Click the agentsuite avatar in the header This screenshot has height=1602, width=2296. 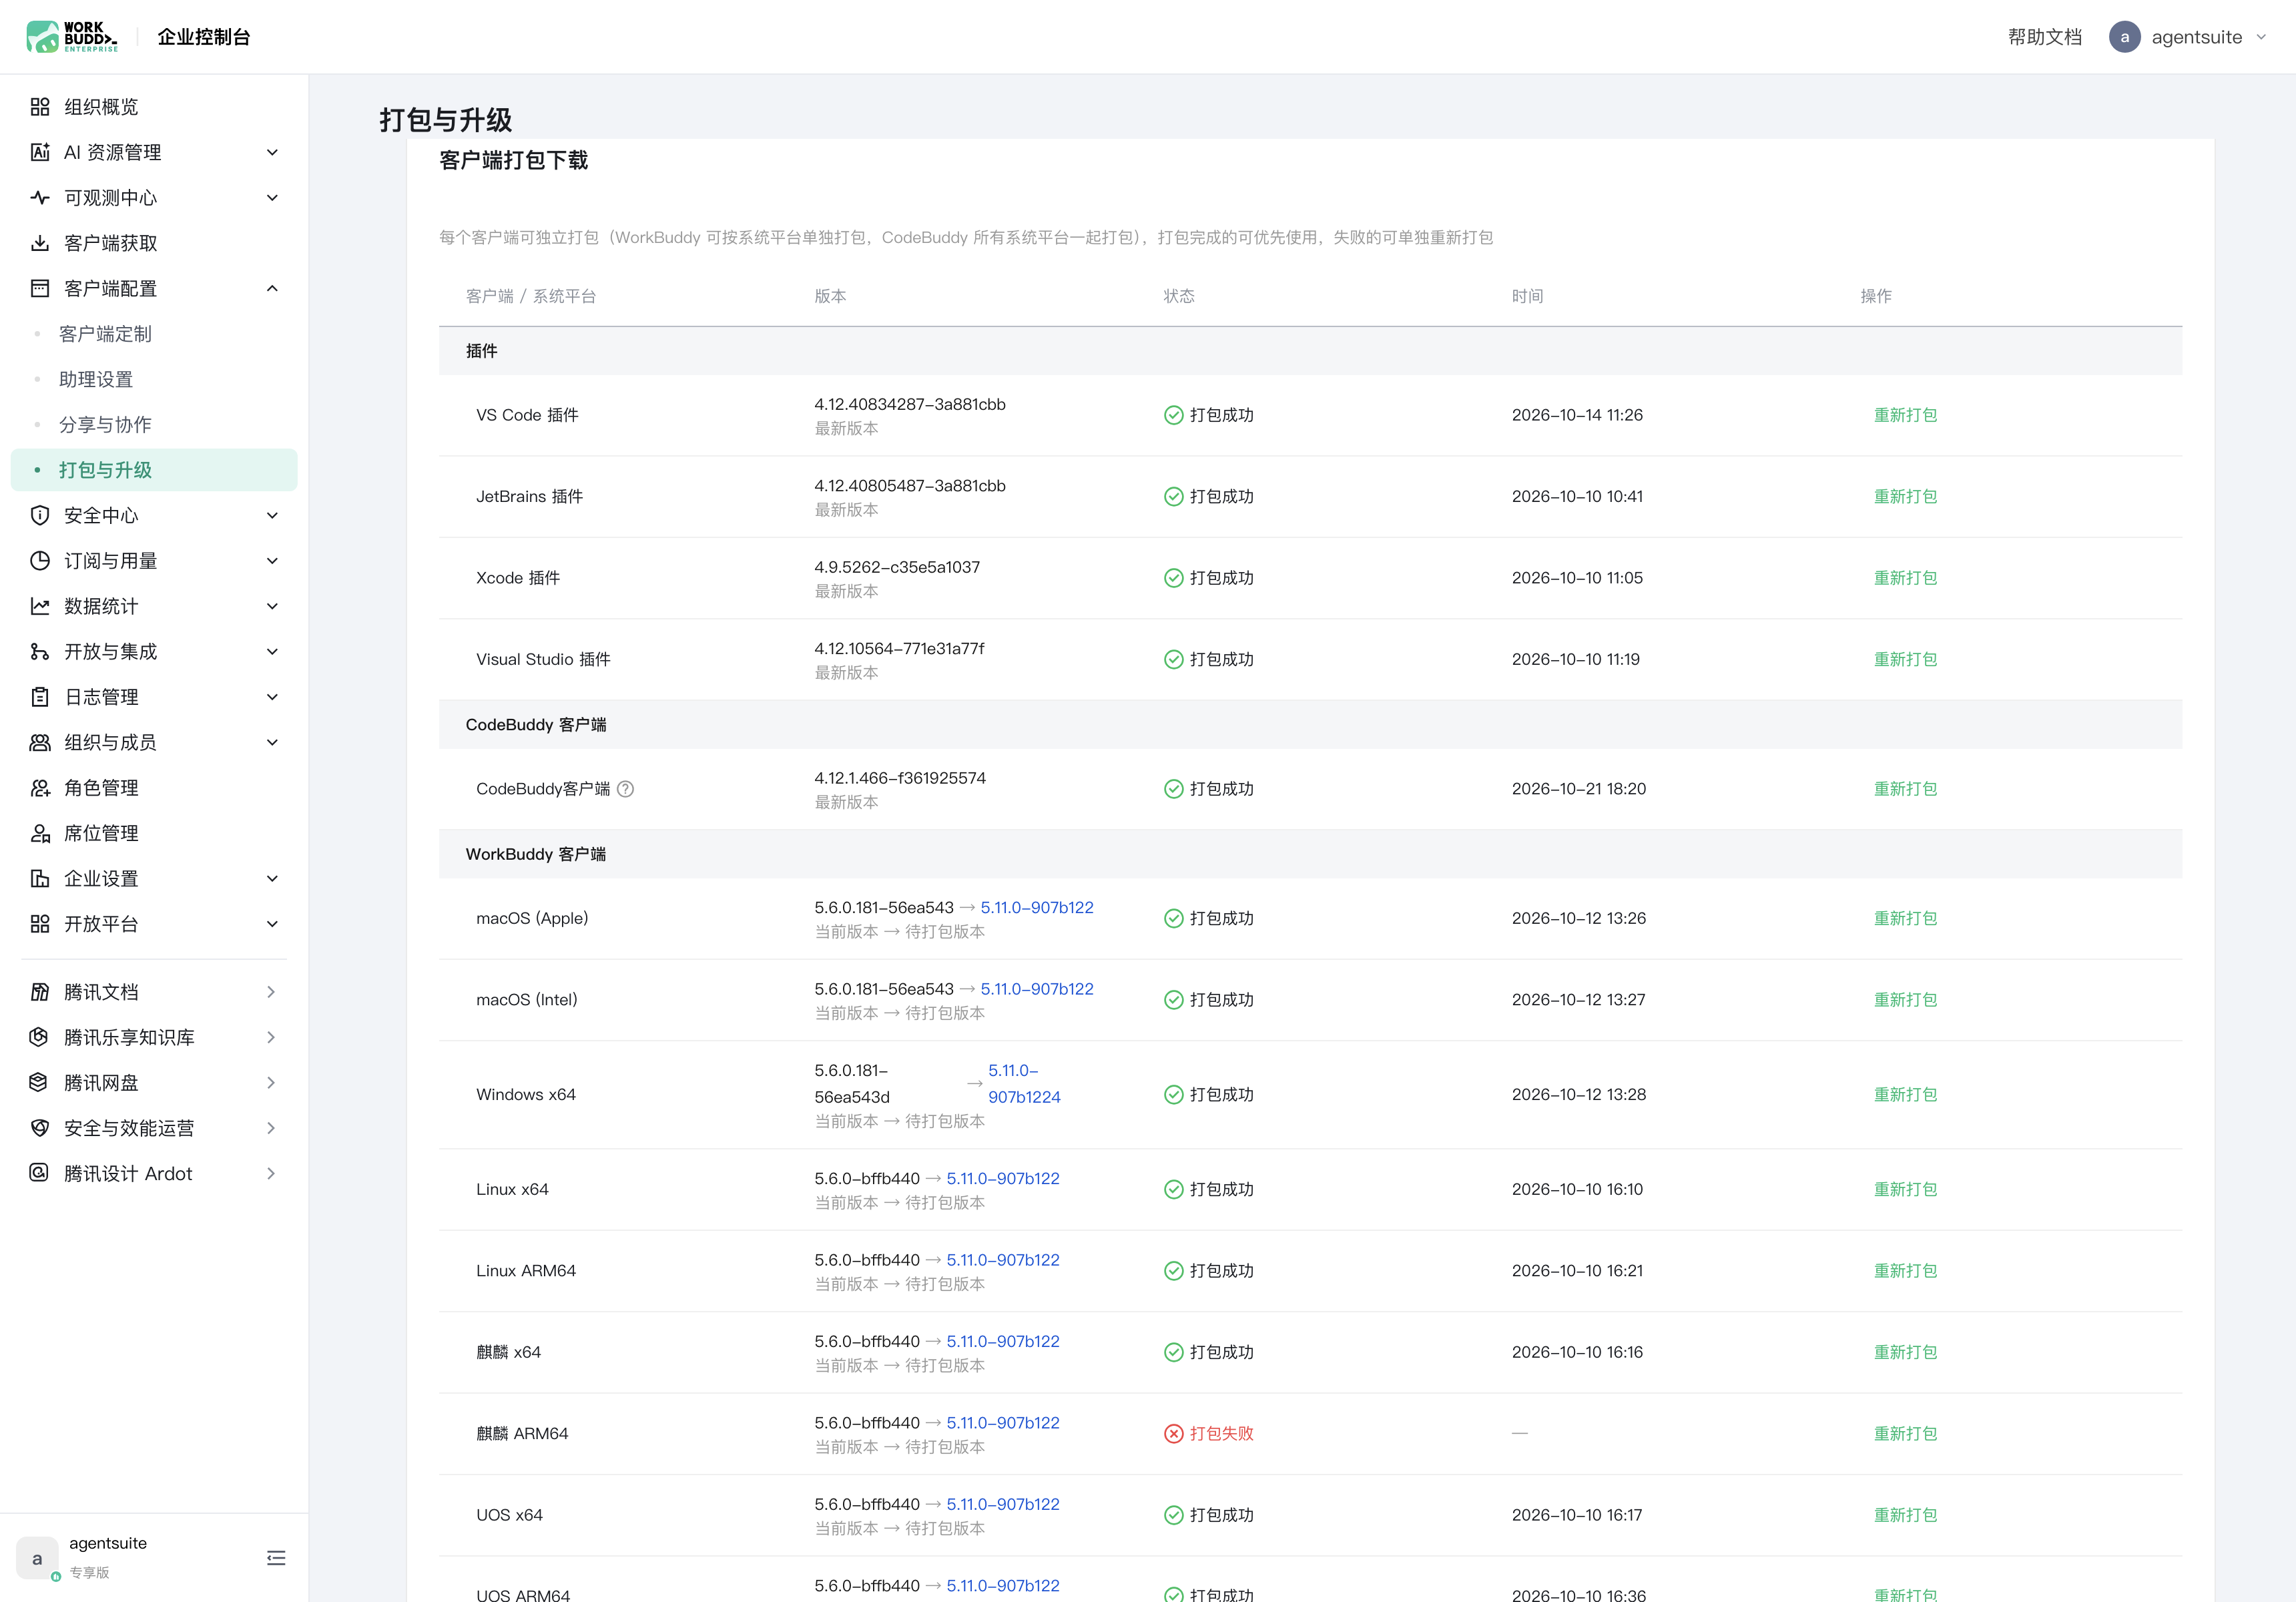(2124, 37)
